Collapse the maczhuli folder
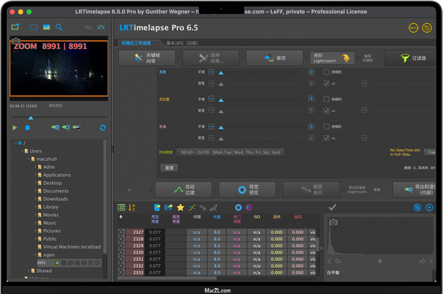443x294 pixels. pyautogui.click(x=29, y=159)
